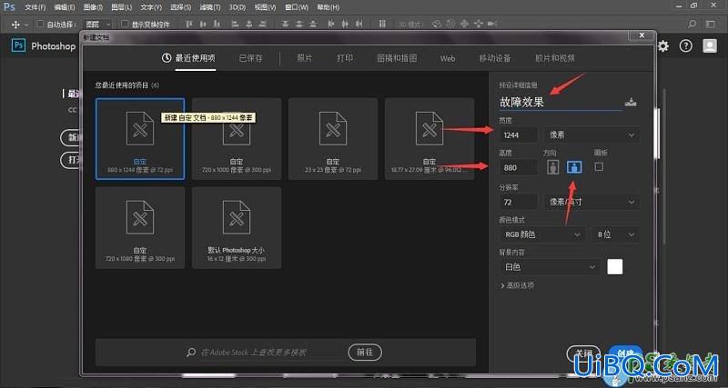Toggle the 自动选择 checkbox
728x388 pixels.
(40, 25)
